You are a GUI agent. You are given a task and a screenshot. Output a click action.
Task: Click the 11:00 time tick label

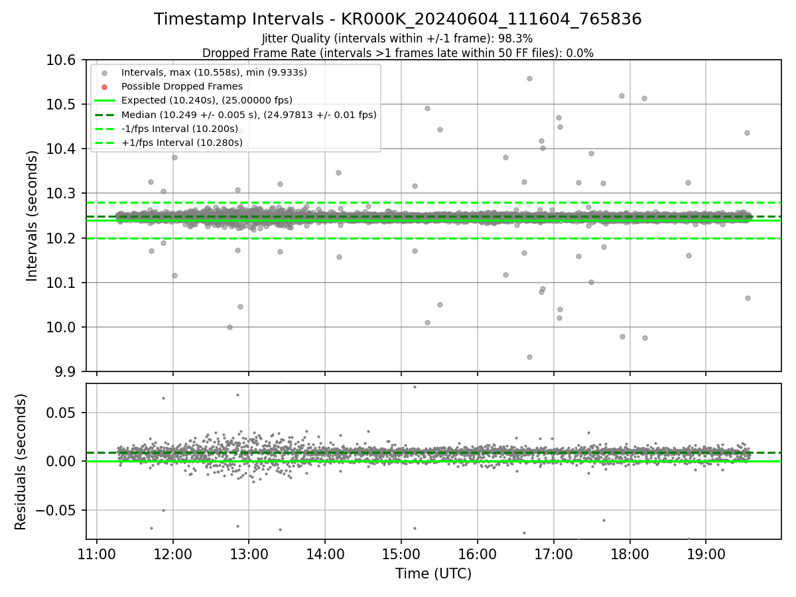click(x=97, y=553)
